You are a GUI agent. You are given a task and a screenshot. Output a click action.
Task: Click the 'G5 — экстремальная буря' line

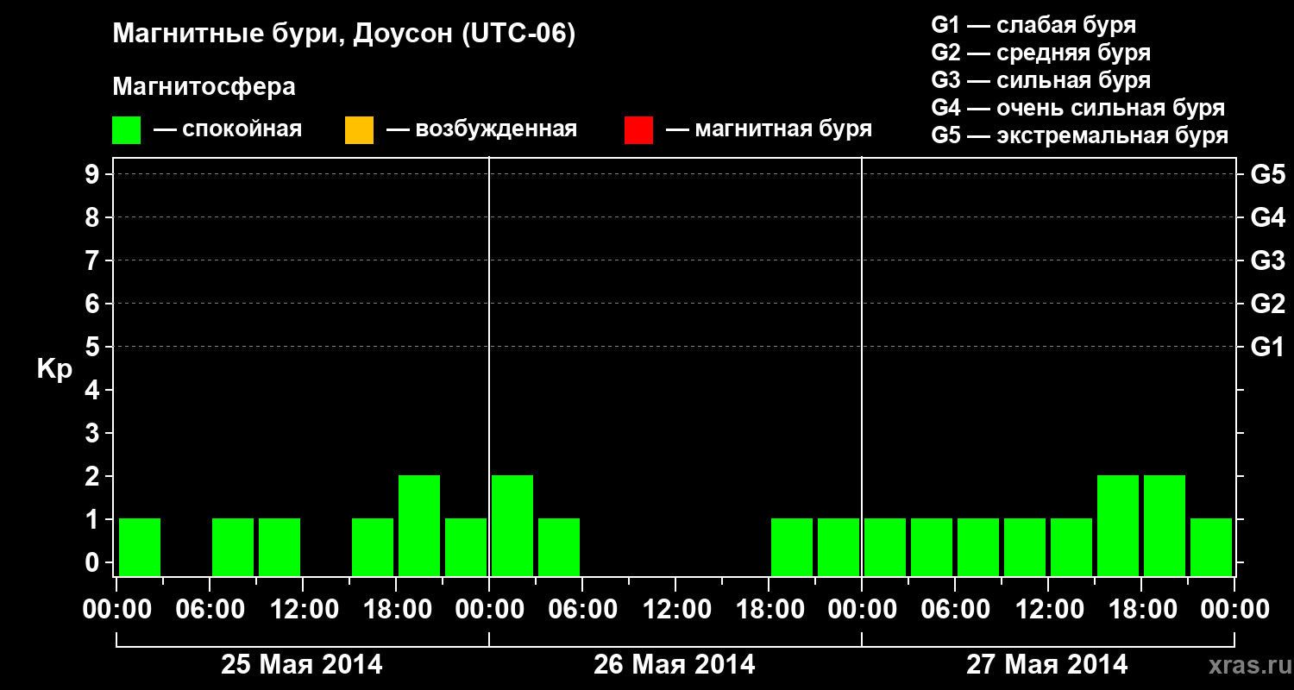pyautogui.click(x=1080, y=135)
